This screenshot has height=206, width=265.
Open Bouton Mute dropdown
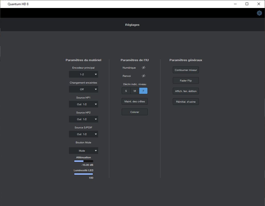pyautogui.click(x=83, y=151)
